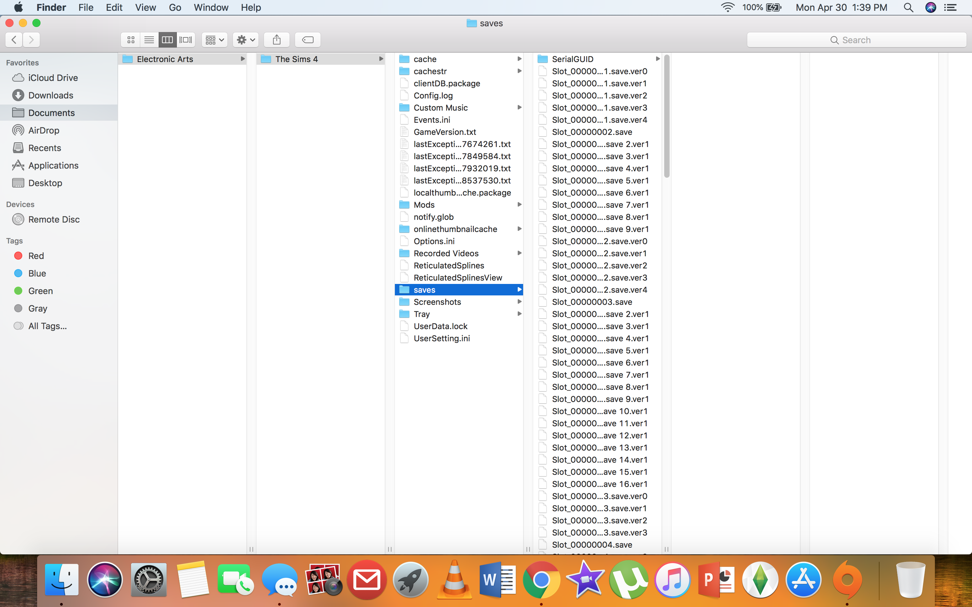Image resolution: width=972 pixels, height=607 pixels.
Task: Click the Share toolbar icon
Action: pyautogui.click(x=277, y=40)
